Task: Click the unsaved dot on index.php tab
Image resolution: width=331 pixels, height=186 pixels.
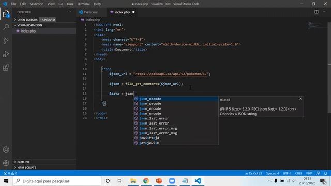Action: pos(133,12)
